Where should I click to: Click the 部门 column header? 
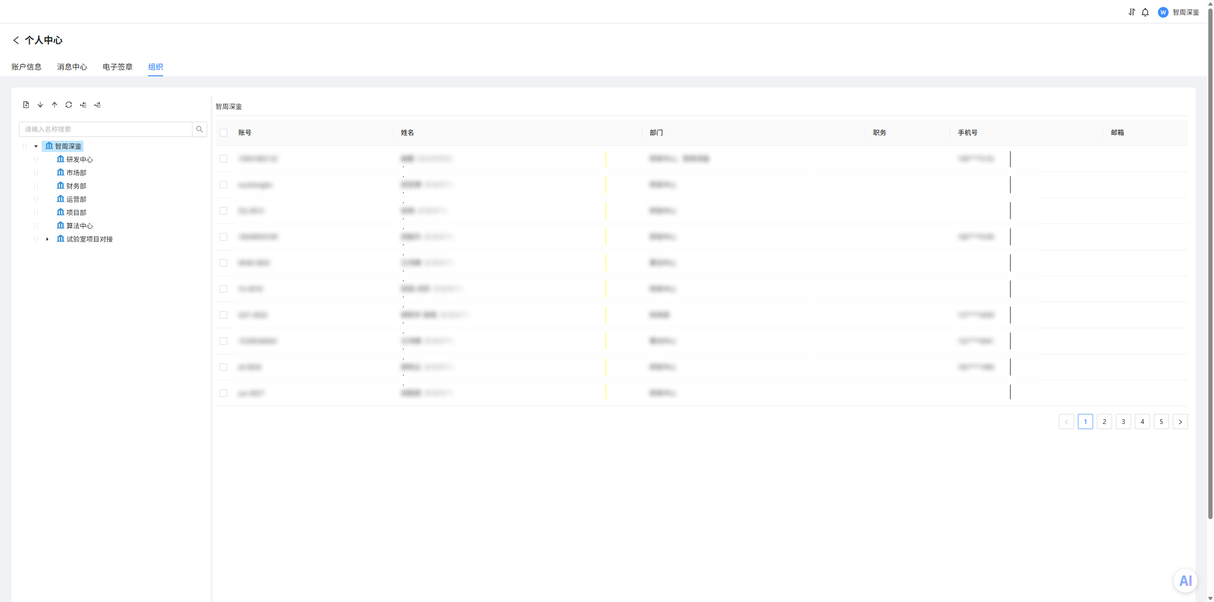point(656,133)
